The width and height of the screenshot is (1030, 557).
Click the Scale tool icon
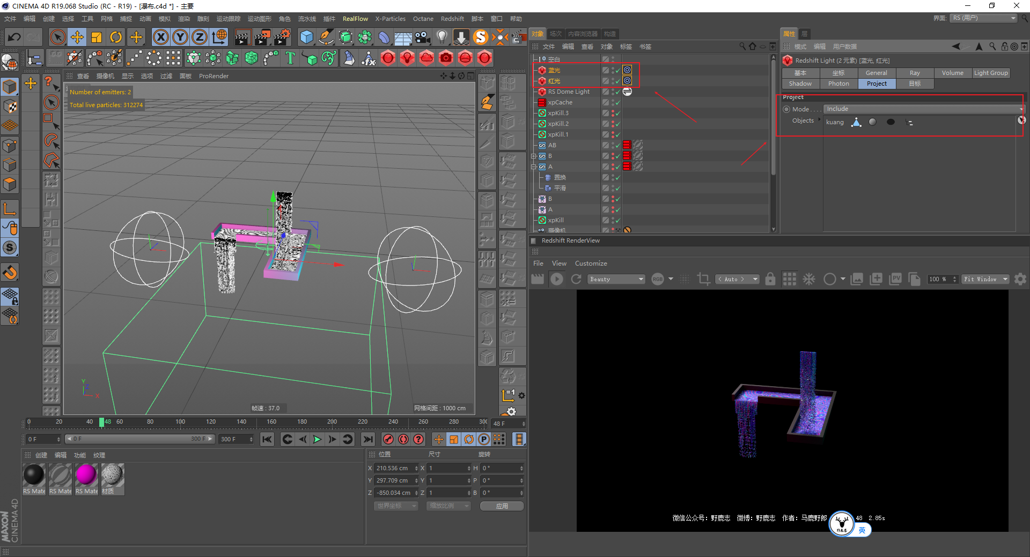[x=97, y=37]
